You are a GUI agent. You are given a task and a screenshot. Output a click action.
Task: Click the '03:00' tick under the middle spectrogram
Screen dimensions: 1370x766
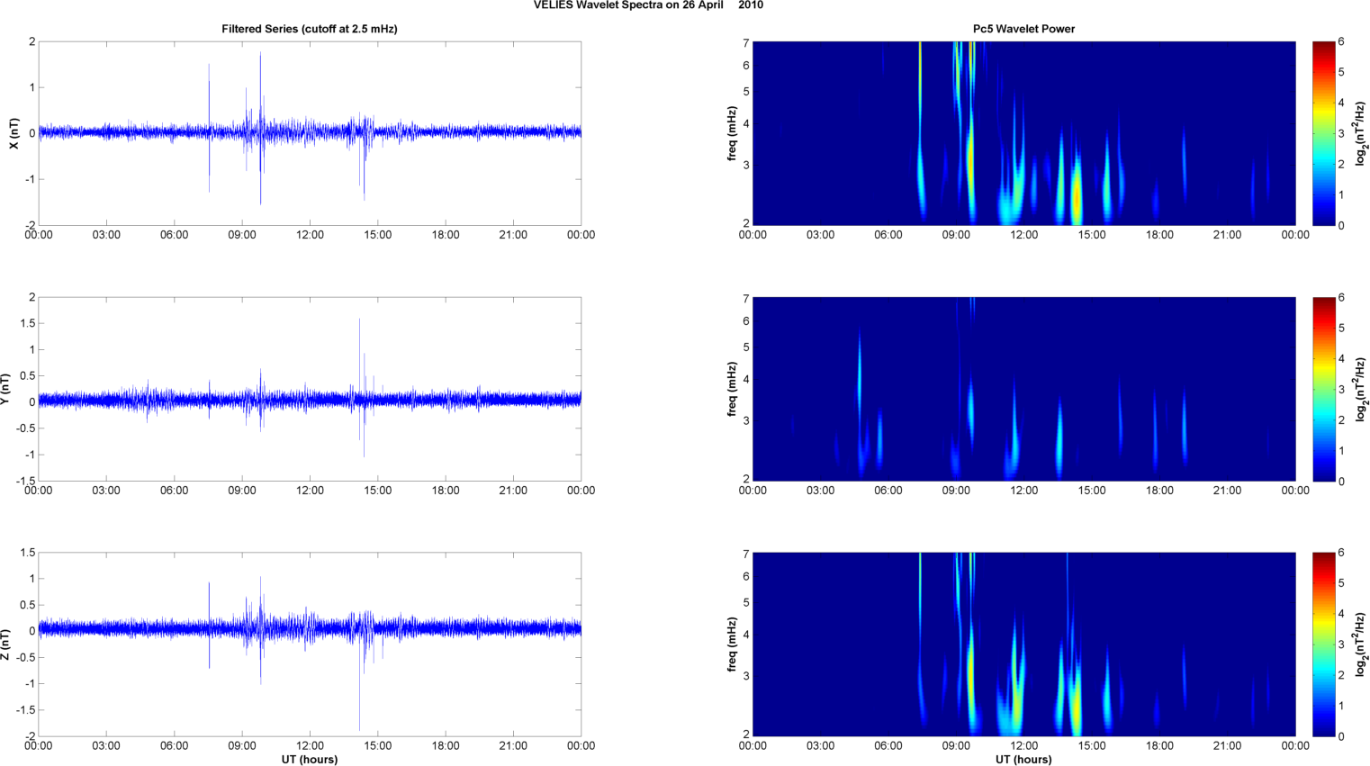820,491
